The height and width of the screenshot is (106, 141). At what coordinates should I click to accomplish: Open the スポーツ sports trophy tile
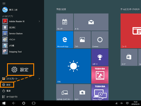click(x=100, y=57)
